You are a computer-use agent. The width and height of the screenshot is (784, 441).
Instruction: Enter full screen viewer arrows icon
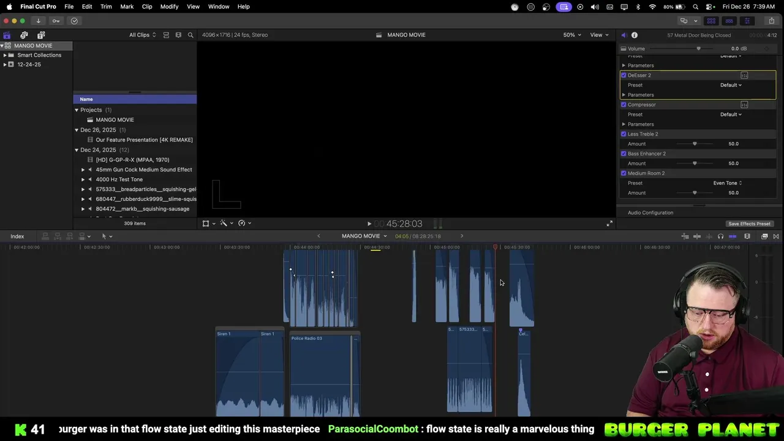click(609, 224)
